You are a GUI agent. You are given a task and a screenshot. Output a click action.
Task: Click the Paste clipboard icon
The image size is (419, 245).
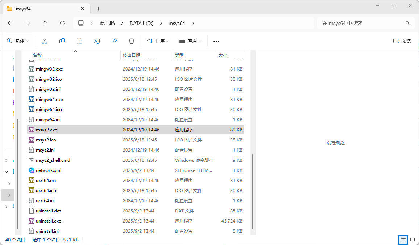click(79, 41)
